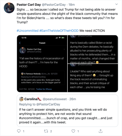Like the tweet with heart icon
Viewport: 122px width, 136px height.
click(73, 131)
